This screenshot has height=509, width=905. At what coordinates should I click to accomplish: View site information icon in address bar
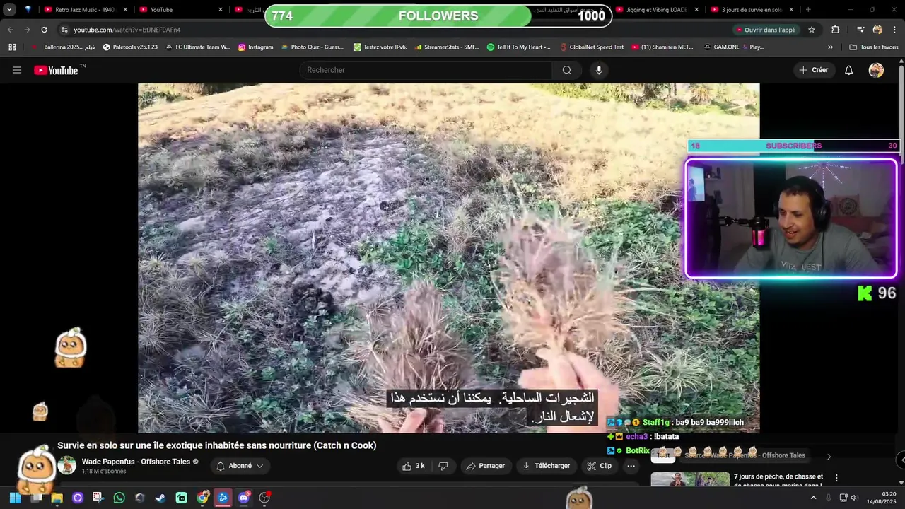tap(64, 30)
